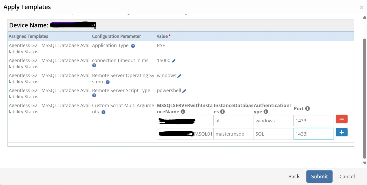The image size is (367, 185).
Task: Show info for MSSQLSERVERwithInstanceName column
Action: click(x=183, y=112)
